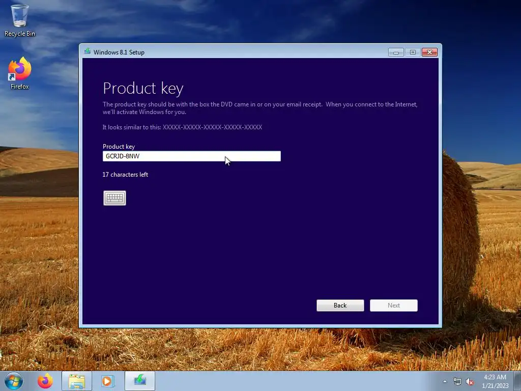Image resolution: width=521 pixels, height=391 pixels.
Task: Click the 'Product key' field label
Action: coord(119,146)
